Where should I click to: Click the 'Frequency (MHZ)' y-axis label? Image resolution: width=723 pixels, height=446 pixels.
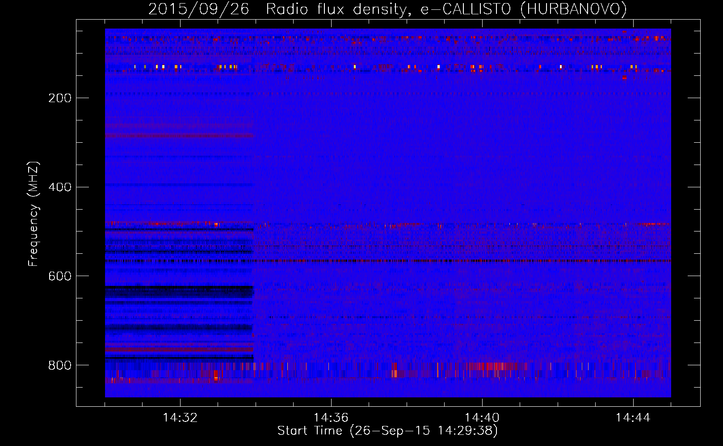[34, 214]
